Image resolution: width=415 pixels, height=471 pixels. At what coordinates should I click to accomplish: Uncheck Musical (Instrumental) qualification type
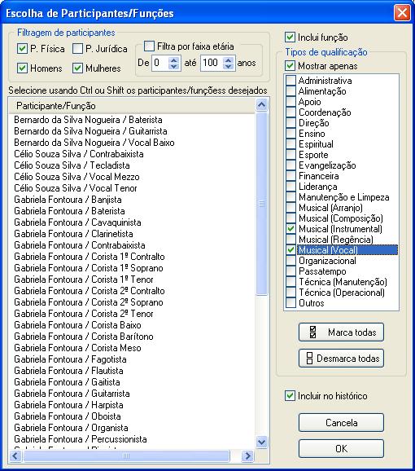tap(290, 229)
